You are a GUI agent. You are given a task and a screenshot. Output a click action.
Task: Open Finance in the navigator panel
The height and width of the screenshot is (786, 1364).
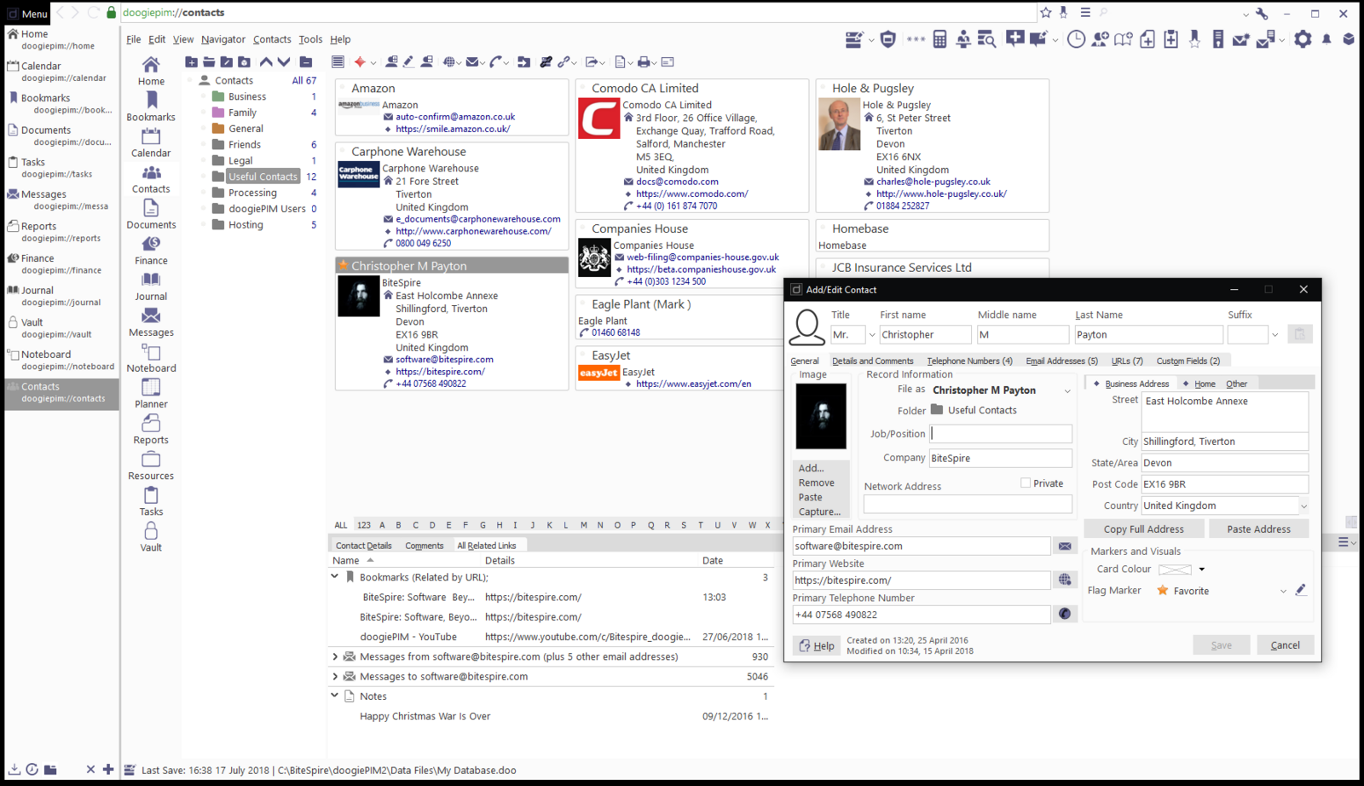pyautogui.click(x=151, y=251)
